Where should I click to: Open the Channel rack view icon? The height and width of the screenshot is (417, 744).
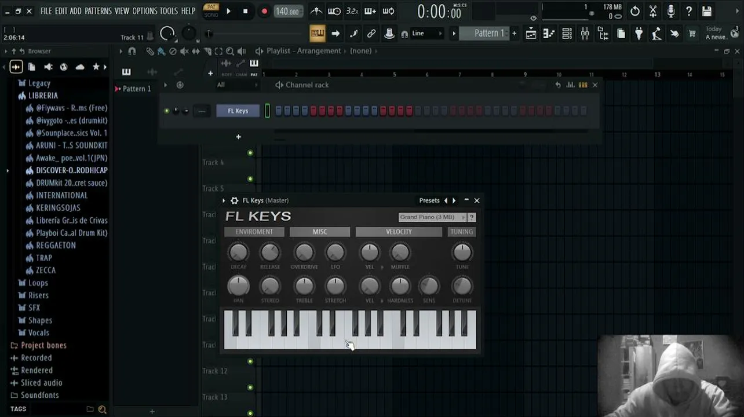567,34
